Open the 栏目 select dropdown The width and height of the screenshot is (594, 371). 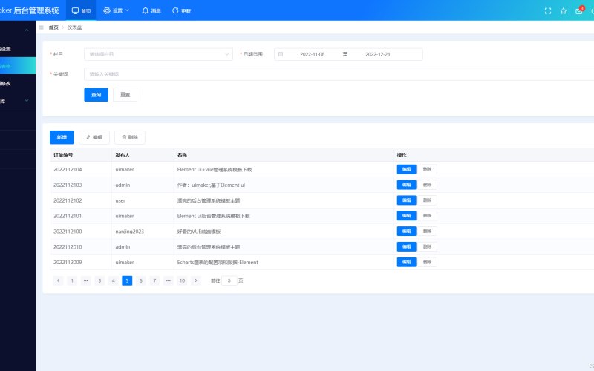[x=158, y=54]
